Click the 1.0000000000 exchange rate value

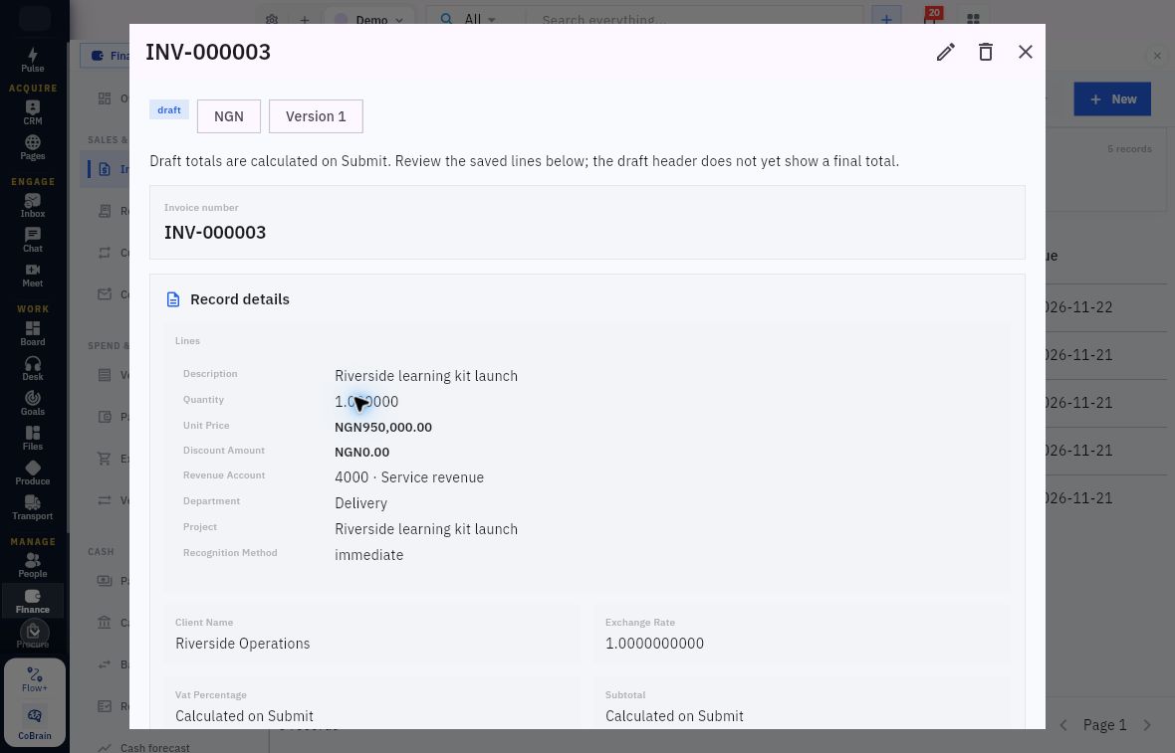(655, 644)
